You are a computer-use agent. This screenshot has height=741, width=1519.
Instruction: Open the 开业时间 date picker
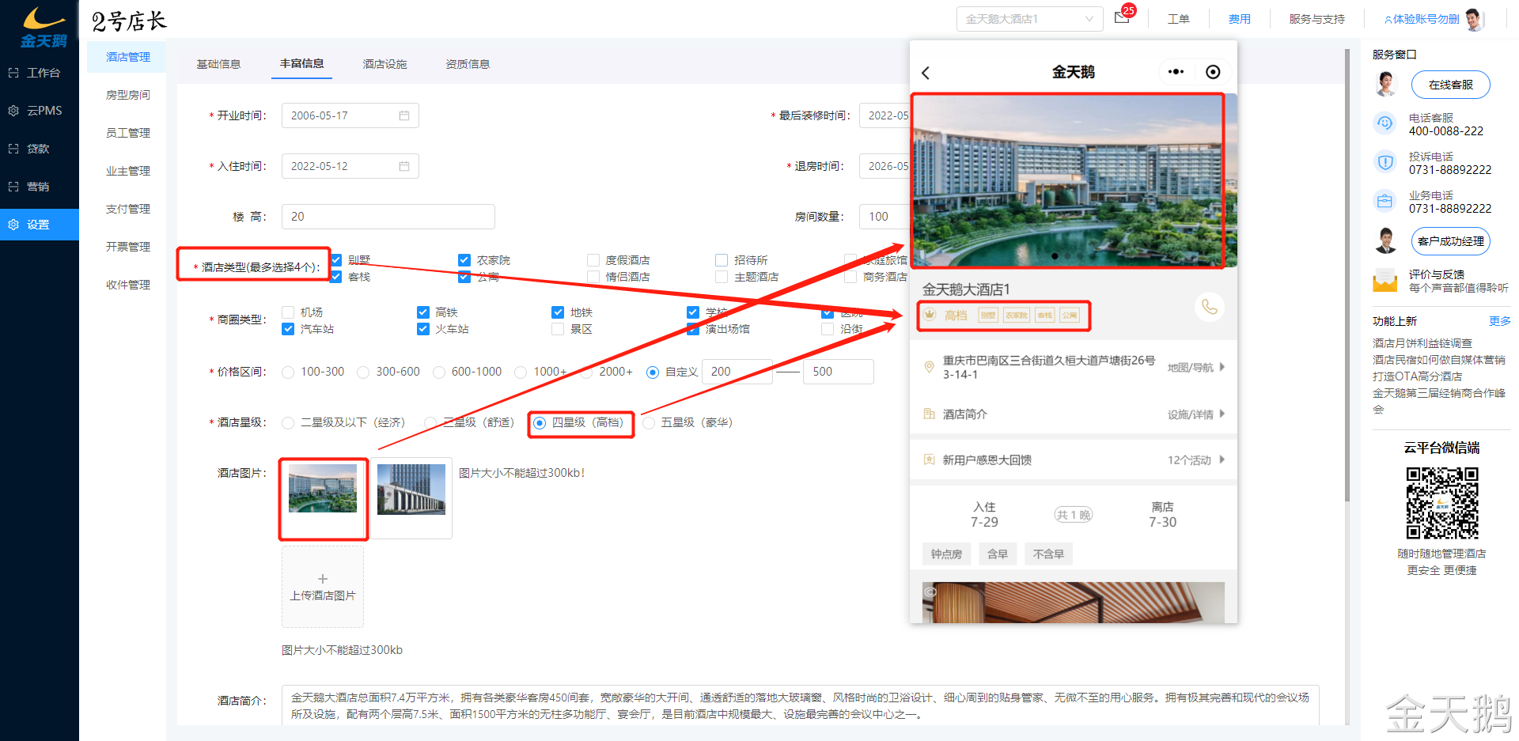[350, 115]
